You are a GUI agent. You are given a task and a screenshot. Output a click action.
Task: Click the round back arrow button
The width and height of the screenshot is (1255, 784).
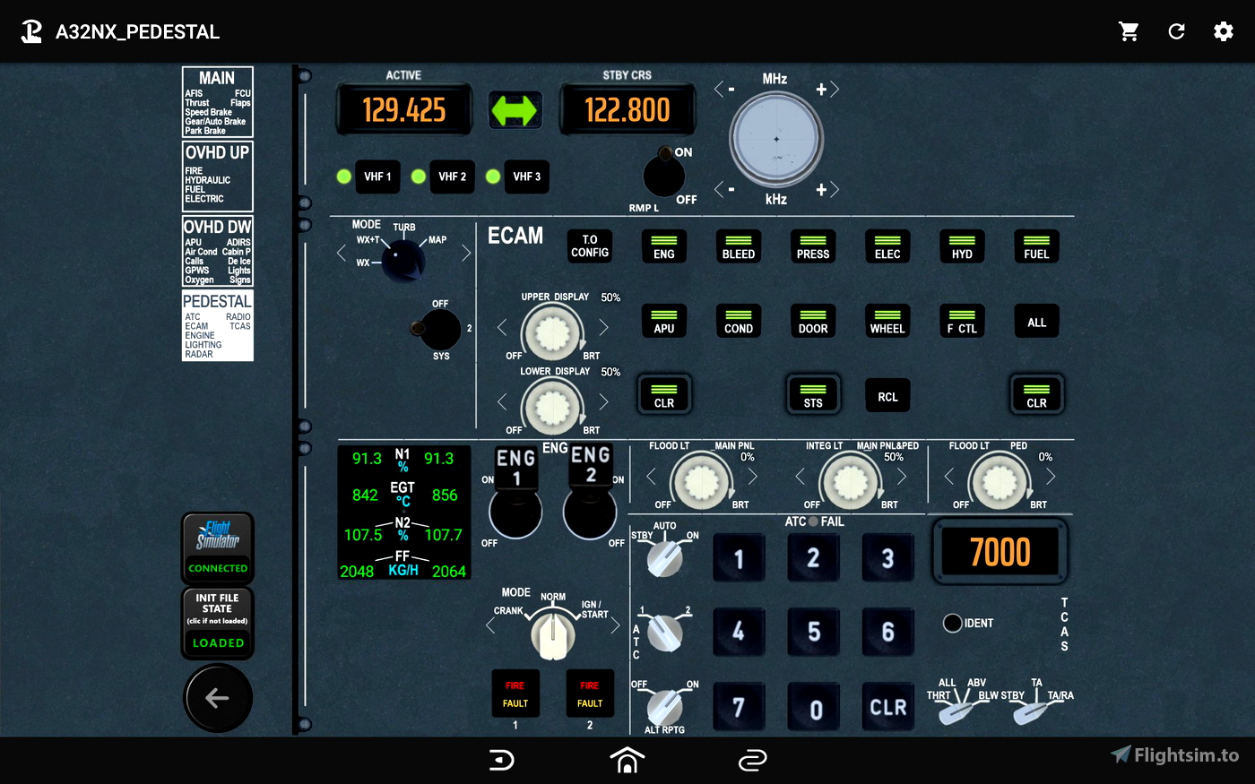217,698
